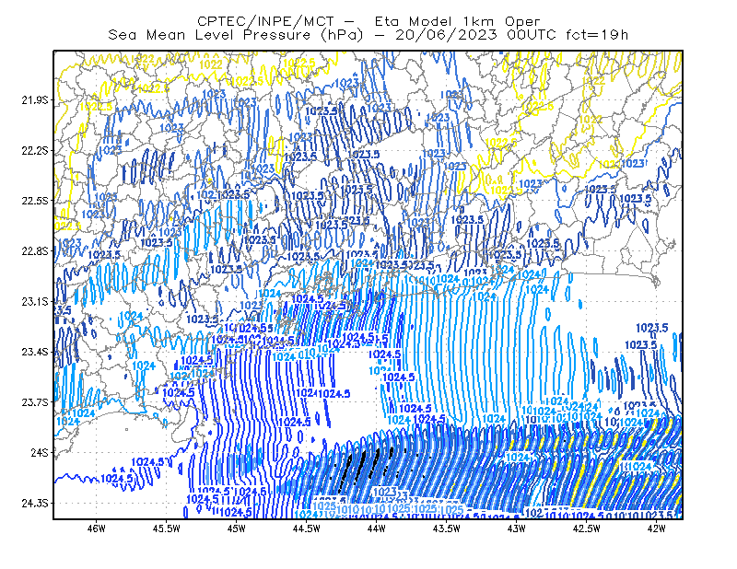Click the 23.7S latitude axis label
737x569 pixels.
pyautogui.click(x=35, y=402)
